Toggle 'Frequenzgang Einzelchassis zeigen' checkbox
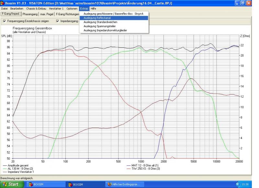This screenshot has height=188, width=259. click(x=4, y=21)
